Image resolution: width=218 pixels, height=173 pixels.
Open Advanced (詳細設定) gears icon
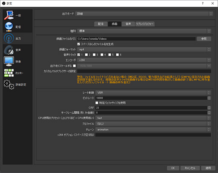tap(9, 84)
